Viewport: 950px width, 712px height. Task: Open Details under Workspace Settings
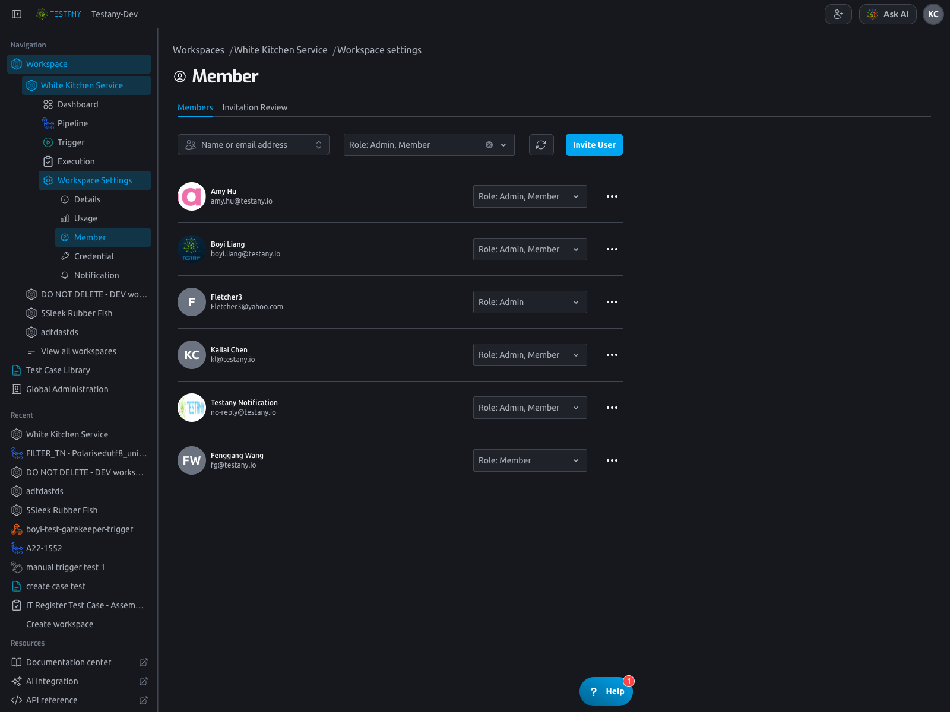103,199
